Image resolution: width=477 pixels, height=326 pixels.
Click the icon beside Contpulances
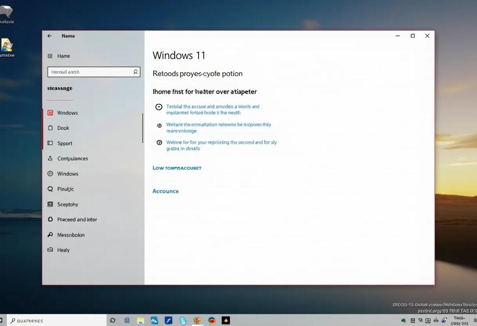50,158
